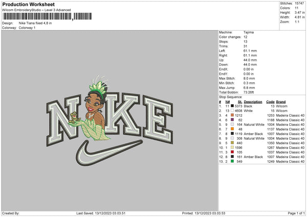Select the brown swatch, code 1253
Screen dimensions: 307x217
point(232,115)
